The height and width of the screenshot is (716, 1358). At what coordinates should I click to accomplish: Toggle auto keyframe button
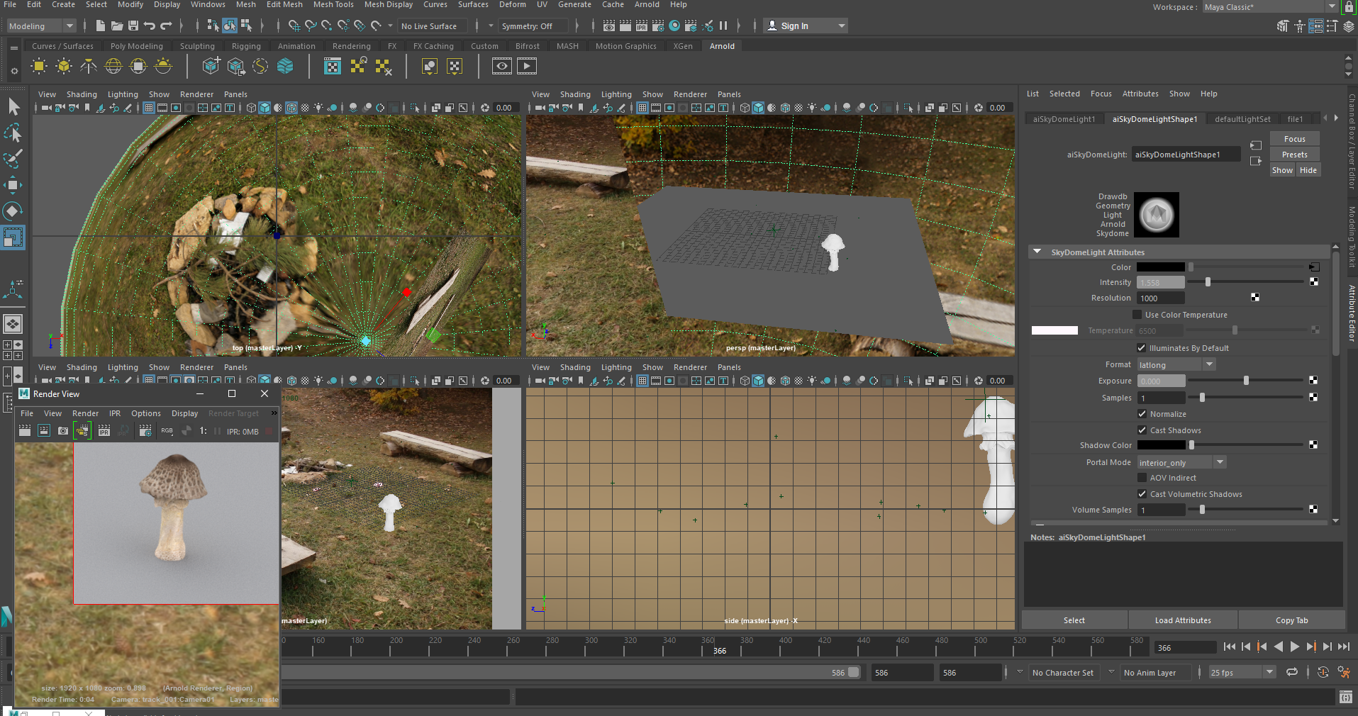click(x=1323, y=672)
